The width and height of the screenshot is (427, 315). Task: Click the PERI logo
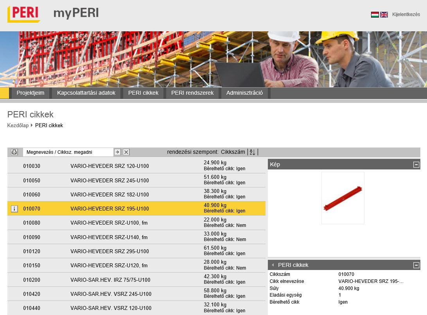(x=24, y=14)
